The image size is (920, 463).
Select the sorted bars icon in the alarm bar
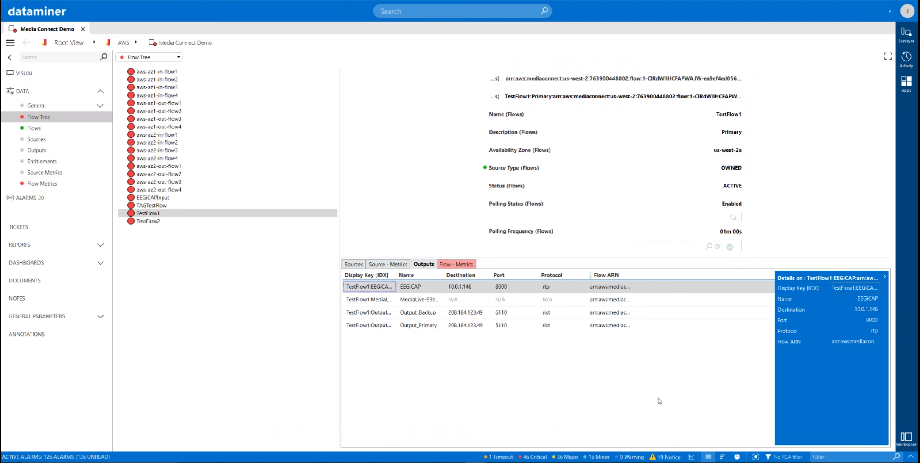pyautogui.click(x=722, y=457)
